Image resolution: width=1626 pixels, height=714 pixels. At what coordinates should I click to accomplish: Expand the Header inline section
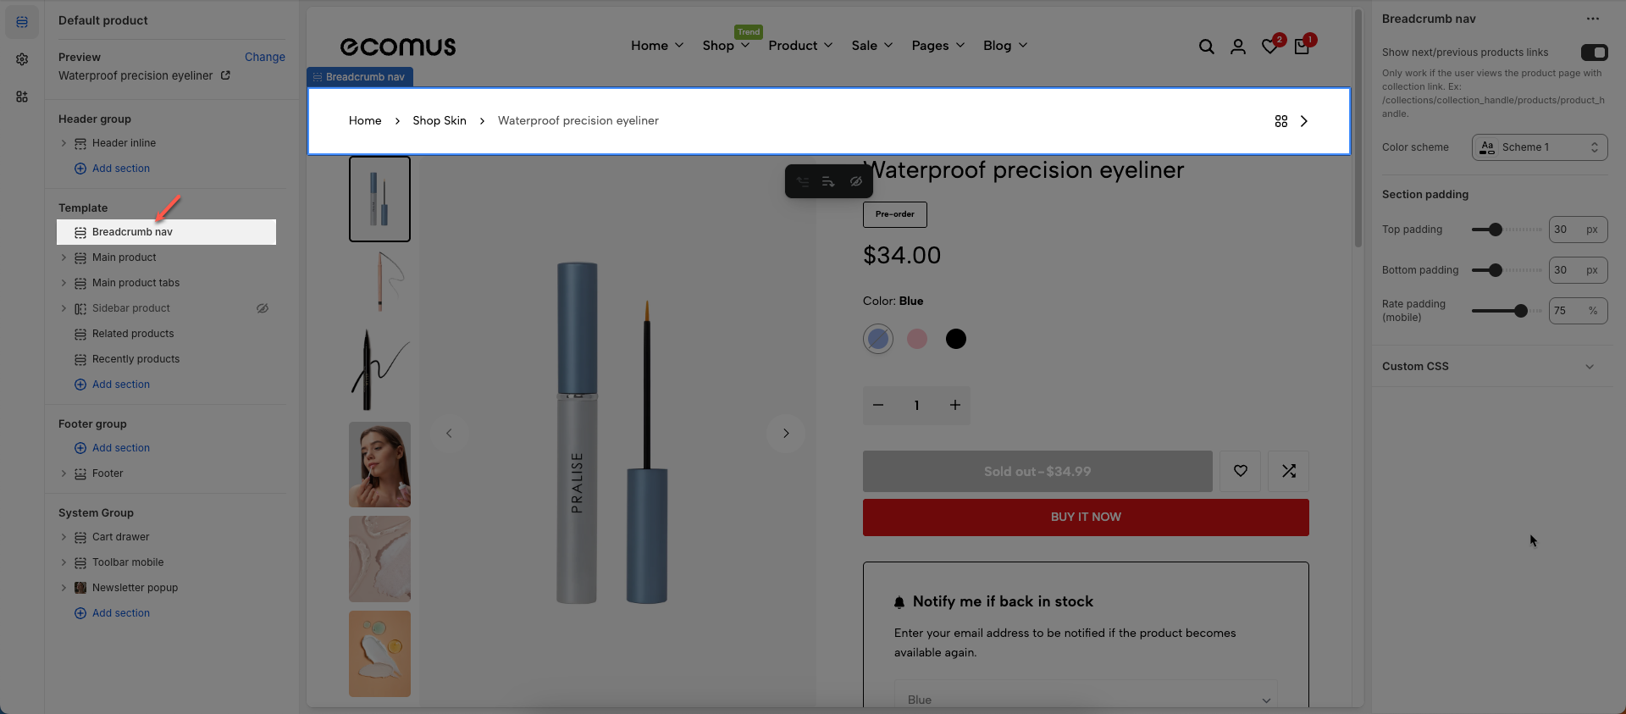coord(64,143)
